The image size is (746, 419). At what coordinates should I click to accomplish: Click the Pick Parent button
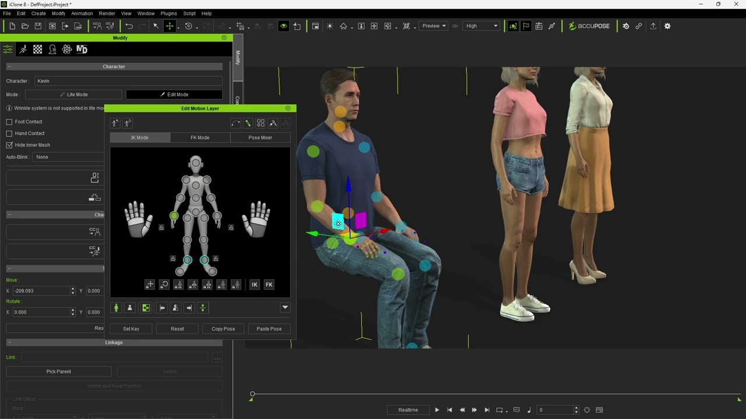[x=59, y=371]
